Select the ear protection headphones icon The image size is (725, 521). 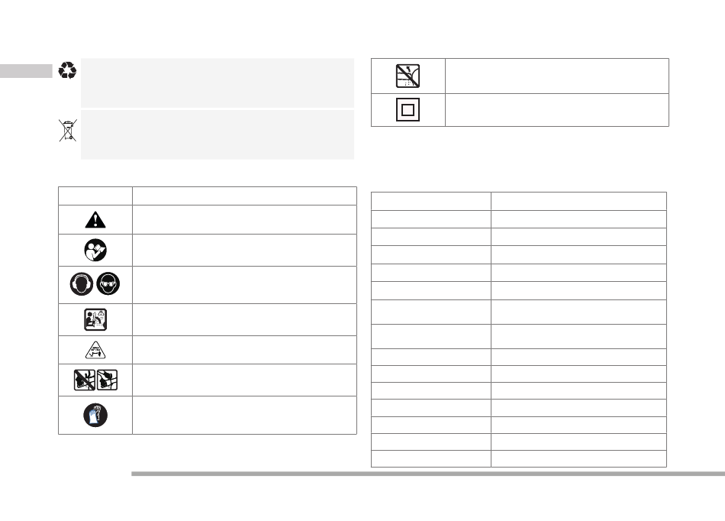pos(82,283)
